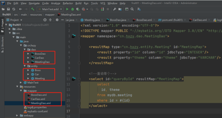Select the CarDao interface in tree
This screenshot has height=118, width=222.
point(39,58)
